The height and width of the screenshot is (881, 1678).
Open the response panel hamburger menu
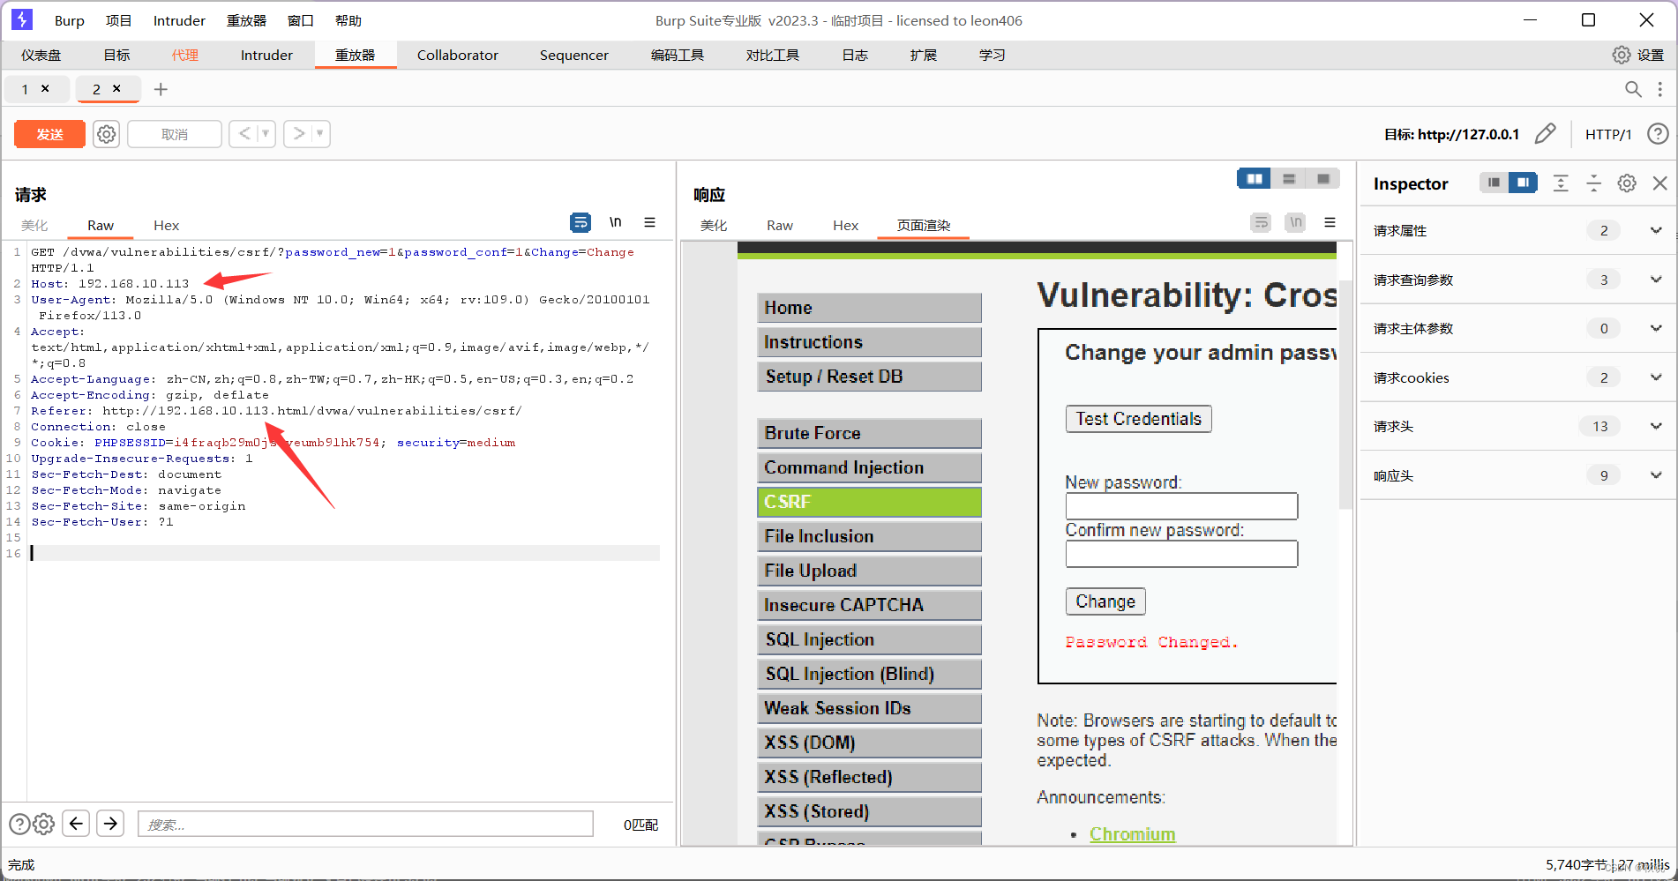pos(1330,222)
